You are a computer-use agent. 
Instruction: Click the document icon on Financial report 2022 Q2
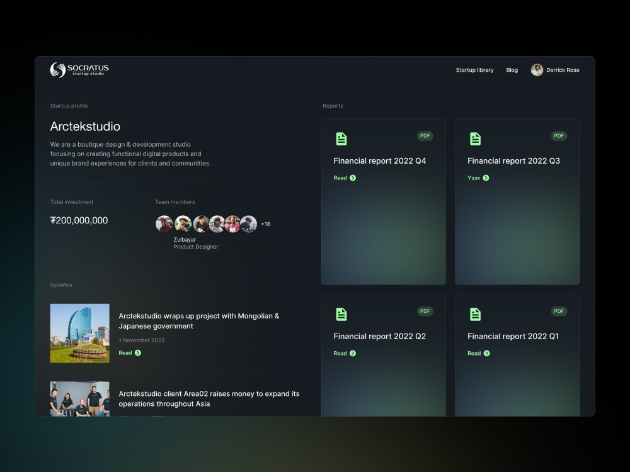click(341, 314)
